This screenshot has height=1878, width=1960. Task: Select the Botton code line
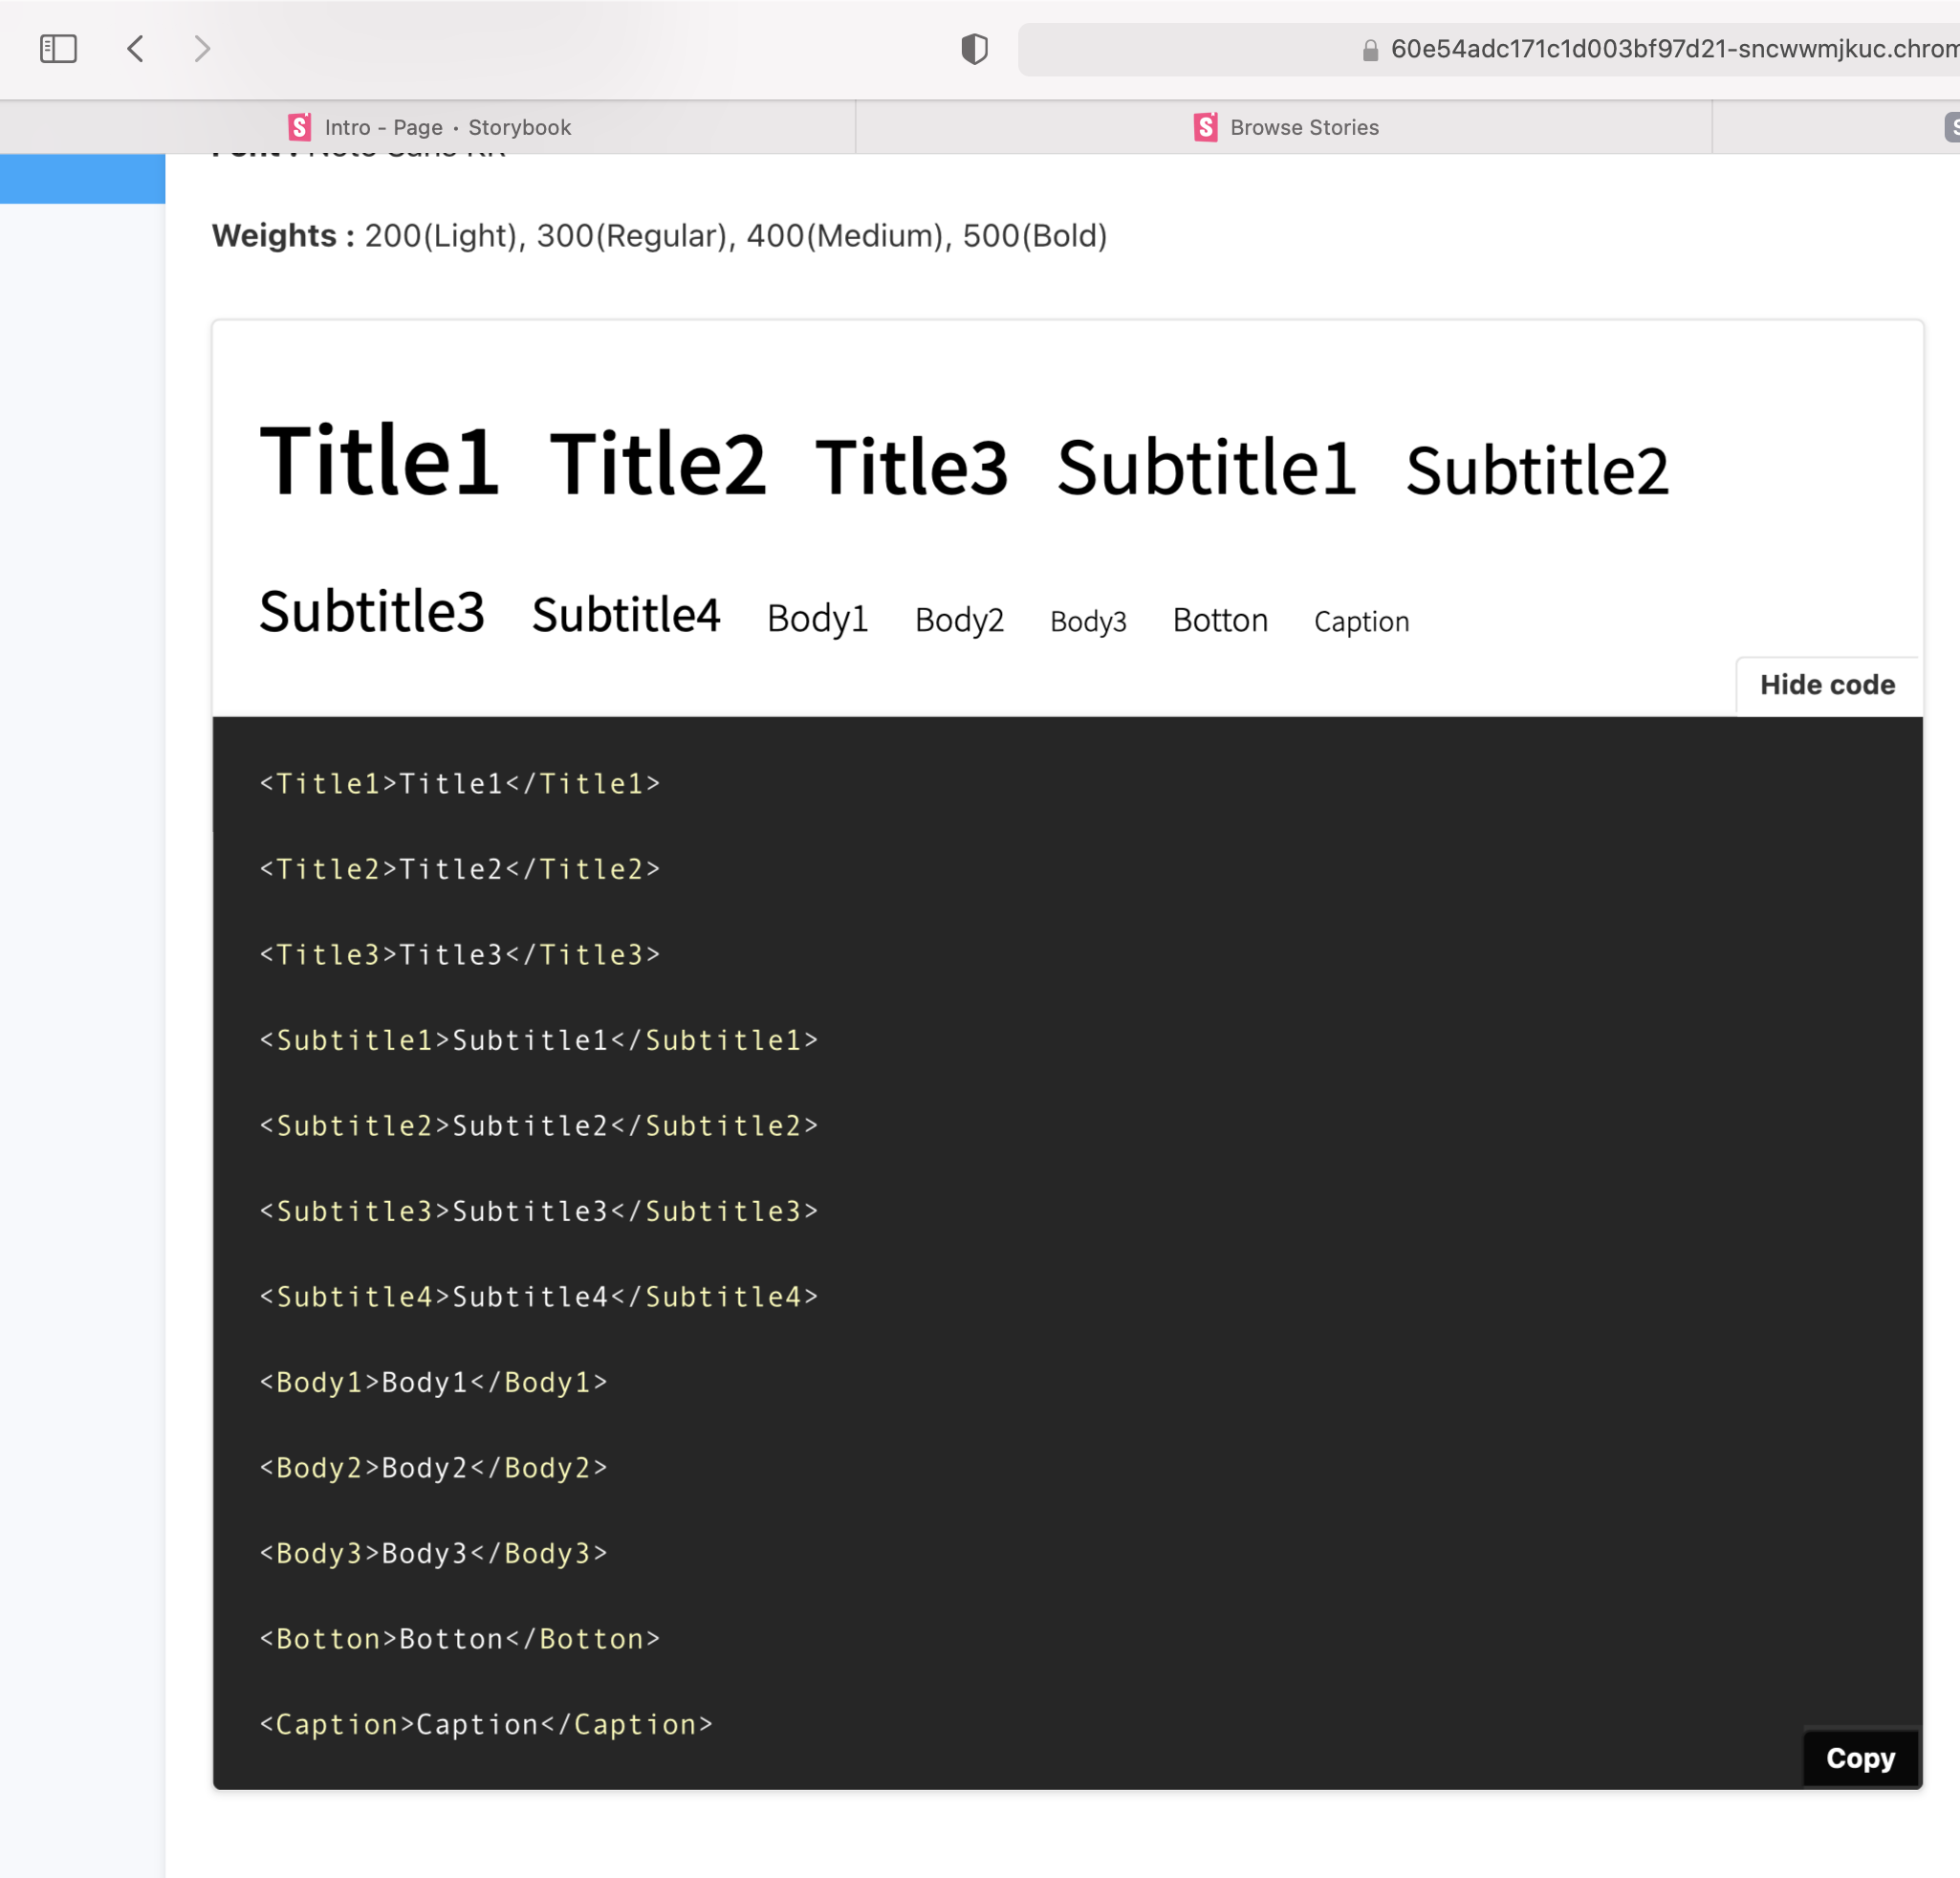click(458, 1638)
